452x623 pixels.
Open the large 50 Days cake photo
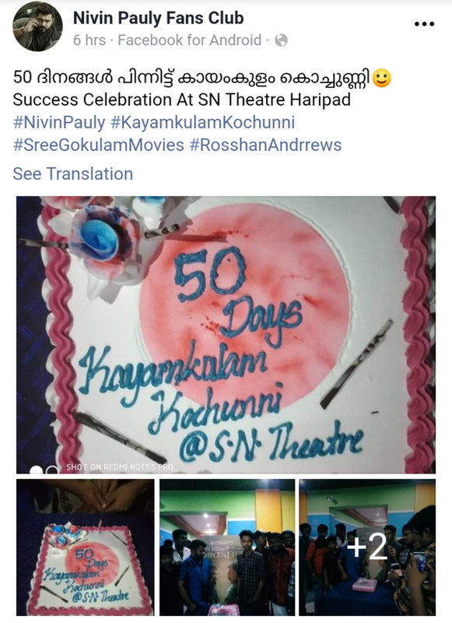(226, 335)
